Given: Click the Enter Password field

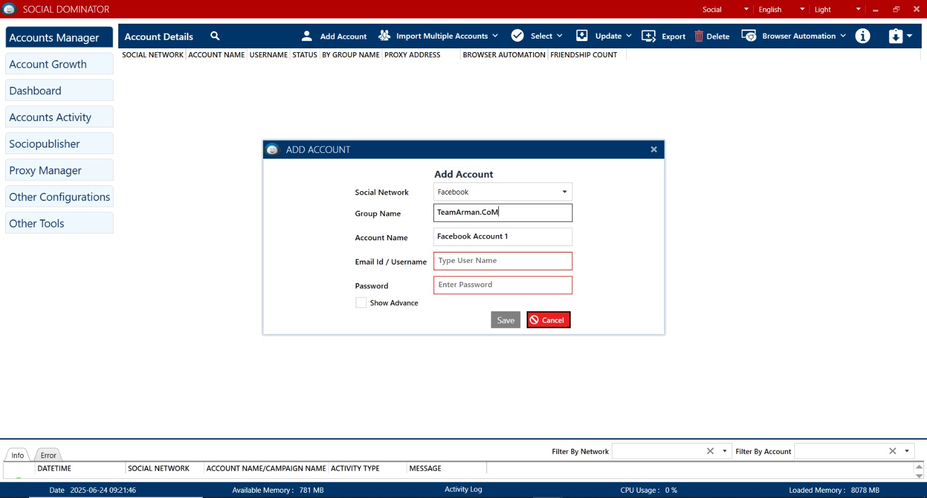Looking at the screenshot, I should [x=503, y=285].
